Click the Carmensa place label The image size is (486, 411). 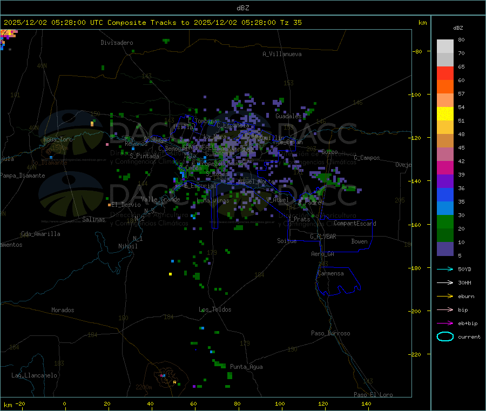[x=330, y=273]
